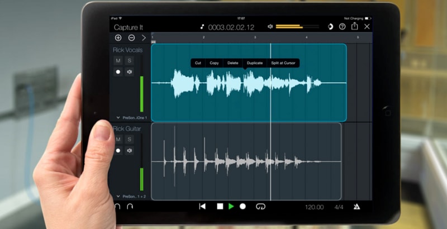The height and width of the screenshot is (229, 447).
Task: Tap the iPad Wi-Fi status icon
Action: pyautogui.click(x=120, y=18)
